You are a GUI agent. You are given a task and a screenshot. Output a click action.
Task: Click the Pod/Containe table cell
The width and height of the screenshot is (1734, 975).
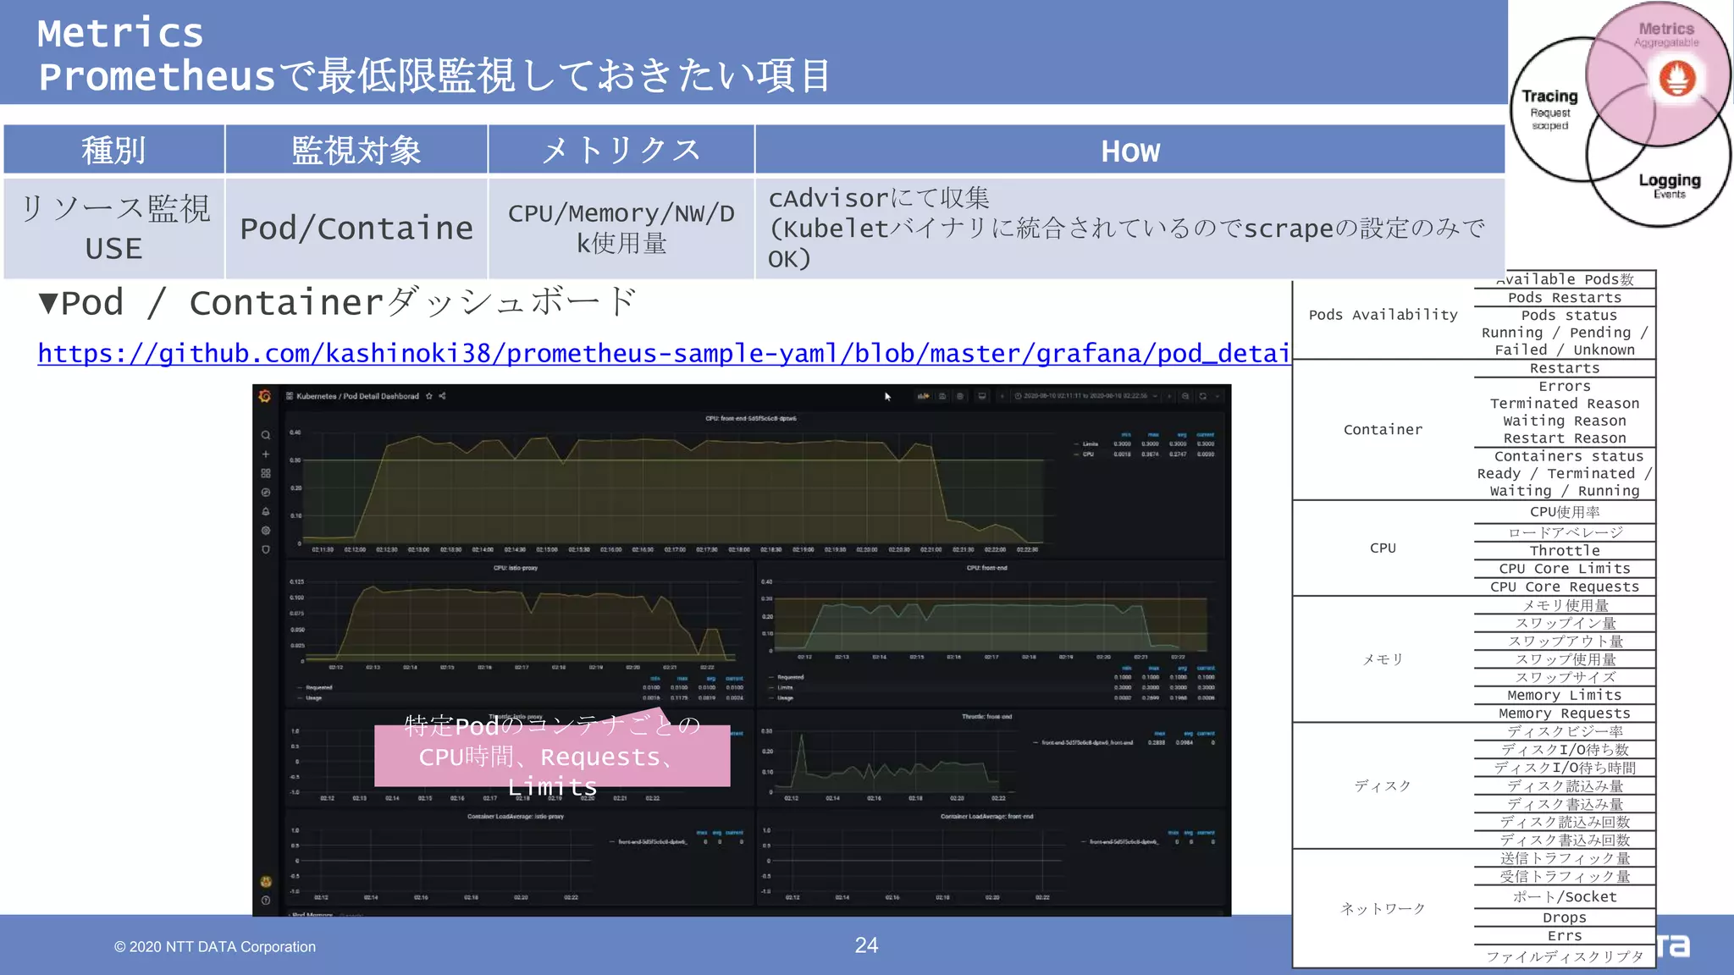point(356,229)
